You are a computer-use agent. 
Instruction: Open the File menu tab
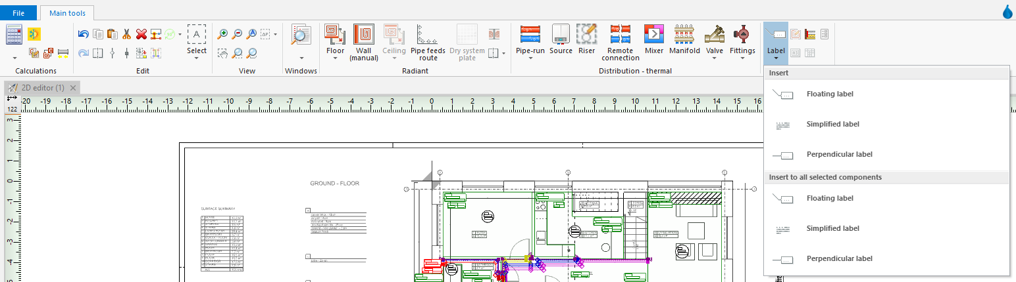[18, 13]
